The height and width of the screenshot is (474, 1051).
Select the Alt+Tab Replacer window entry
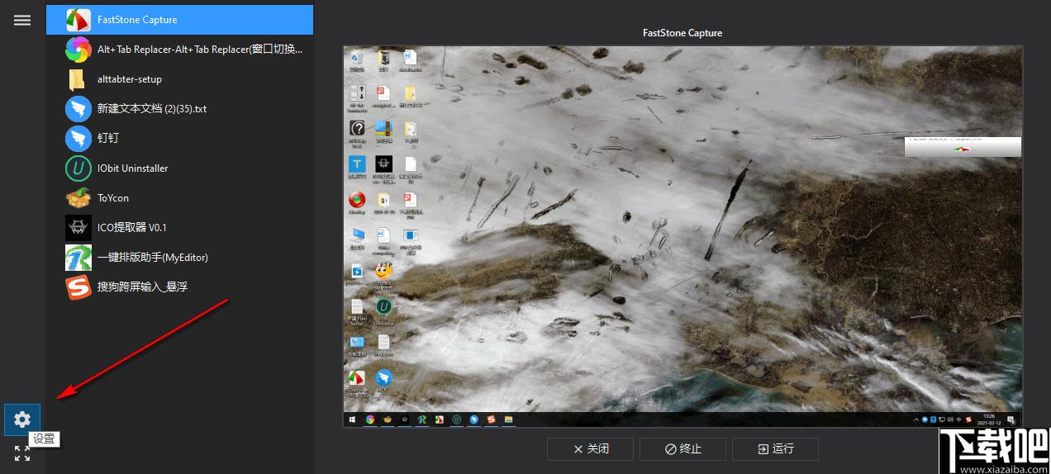click(x=179, y=50)
